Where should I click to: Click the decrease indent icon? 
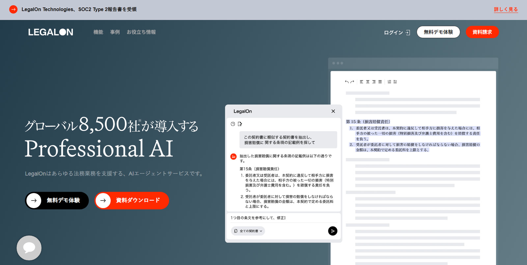point(395,82)
